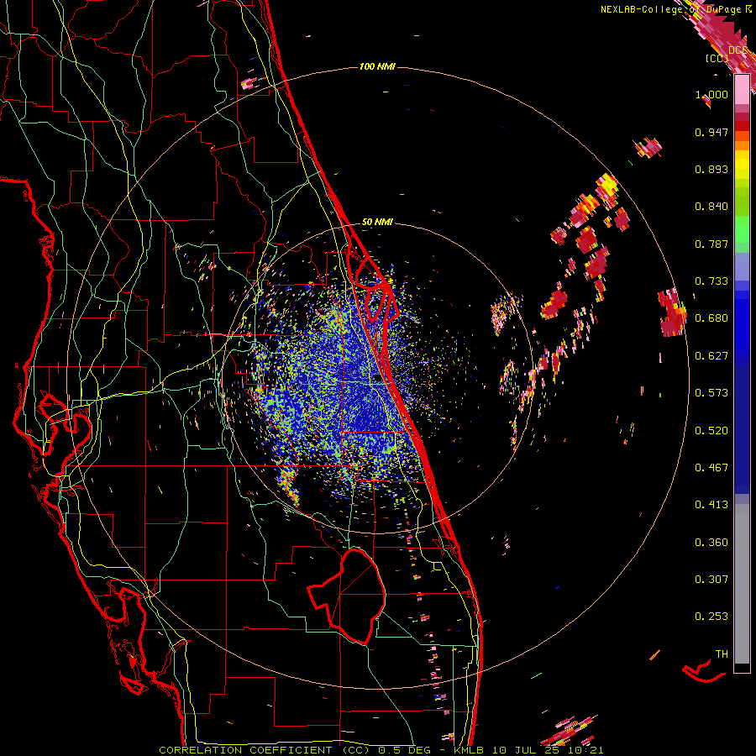756x756 pixels.
Task: Click the 50 NMI range ring label
Action: click(x=377, y=222)
